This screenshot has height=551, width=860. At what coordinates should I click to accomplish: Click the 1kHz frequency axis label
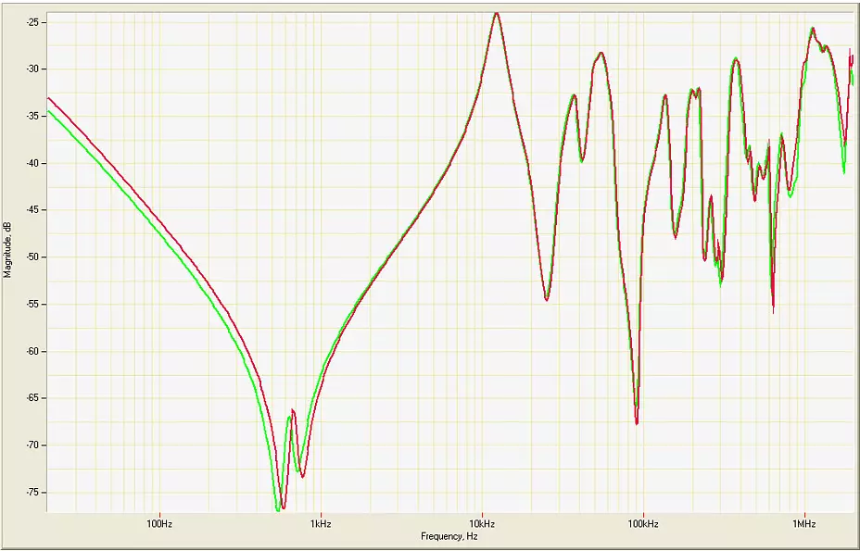pos(321,524)
